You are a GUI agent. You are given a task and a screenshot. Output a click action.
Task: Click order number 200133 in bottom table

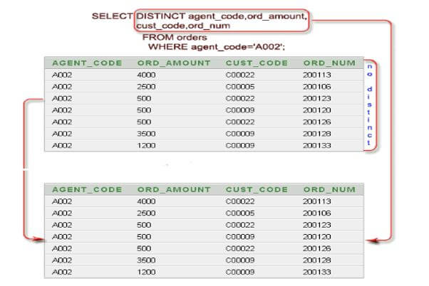tap(315, 272)
